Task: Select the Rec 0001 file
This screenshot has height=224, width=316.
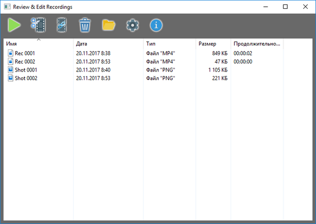Action: pyautogui.click(x=25, y=53)
